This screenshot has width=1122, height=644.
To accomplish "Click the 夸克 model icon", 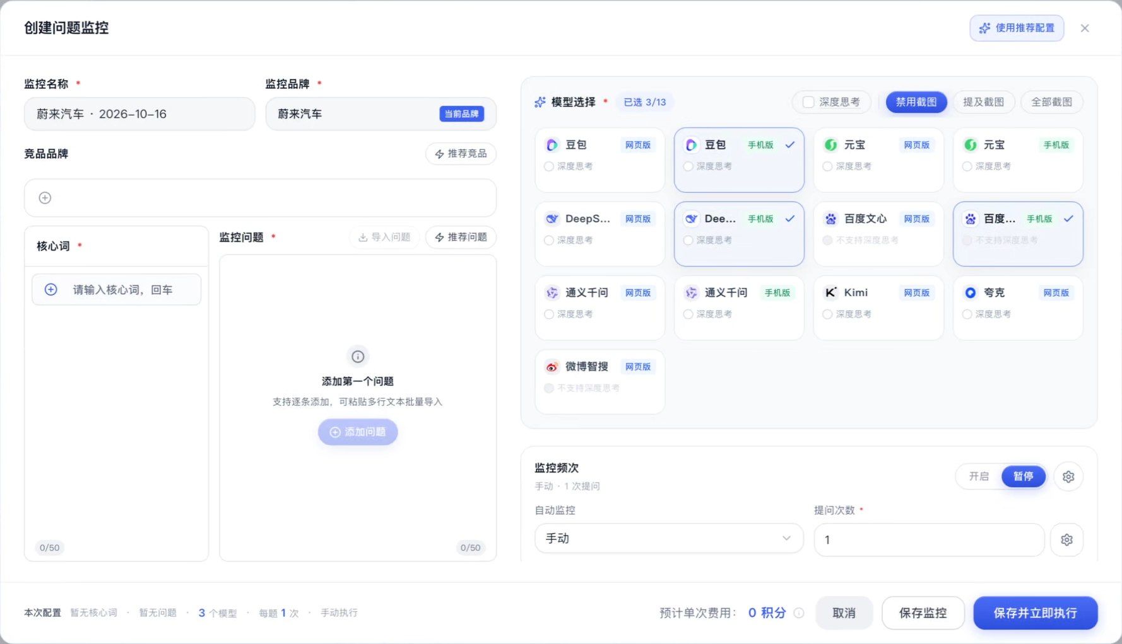I will coord(971,292).
